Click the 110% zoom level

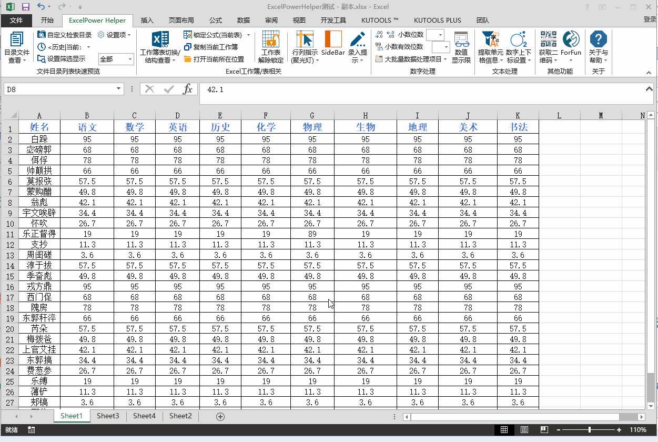(638, 430)
